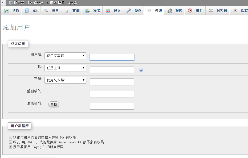Click the blue help icon beside host field
248x158 pixels.
141,70
